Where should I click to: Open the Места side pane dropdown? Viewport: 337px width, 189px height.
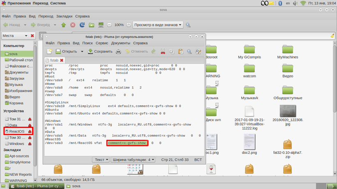click(15, 36)
